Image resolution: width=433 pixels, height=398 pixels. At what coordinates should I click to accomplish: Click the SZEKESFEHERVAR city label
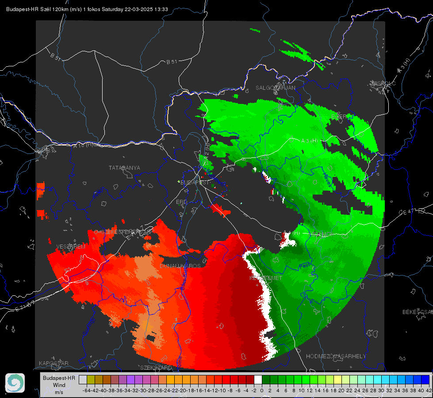pyautogui.click(x=127, y=232)
